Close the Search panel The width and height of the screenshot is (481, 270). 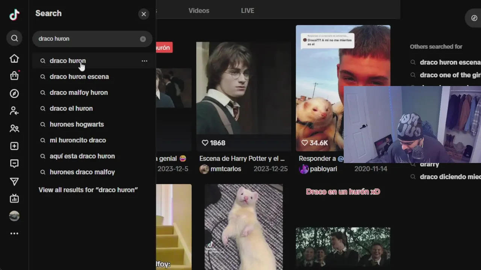[x=144, y=14]
